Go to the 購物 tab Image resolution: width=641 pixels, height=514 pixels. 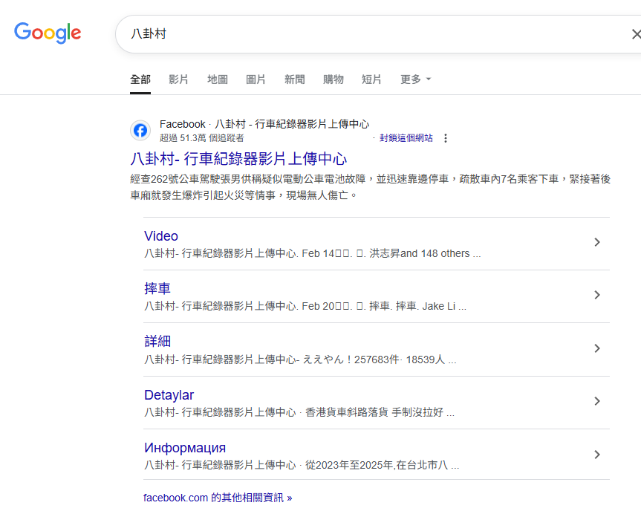[333, 79]
